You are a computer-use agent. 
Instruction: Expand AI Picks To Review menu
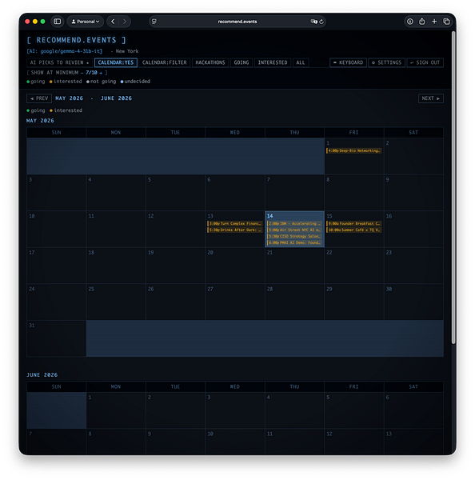[59, 62]
